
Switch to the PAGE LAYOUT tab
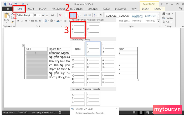click(x=58, y=9)
